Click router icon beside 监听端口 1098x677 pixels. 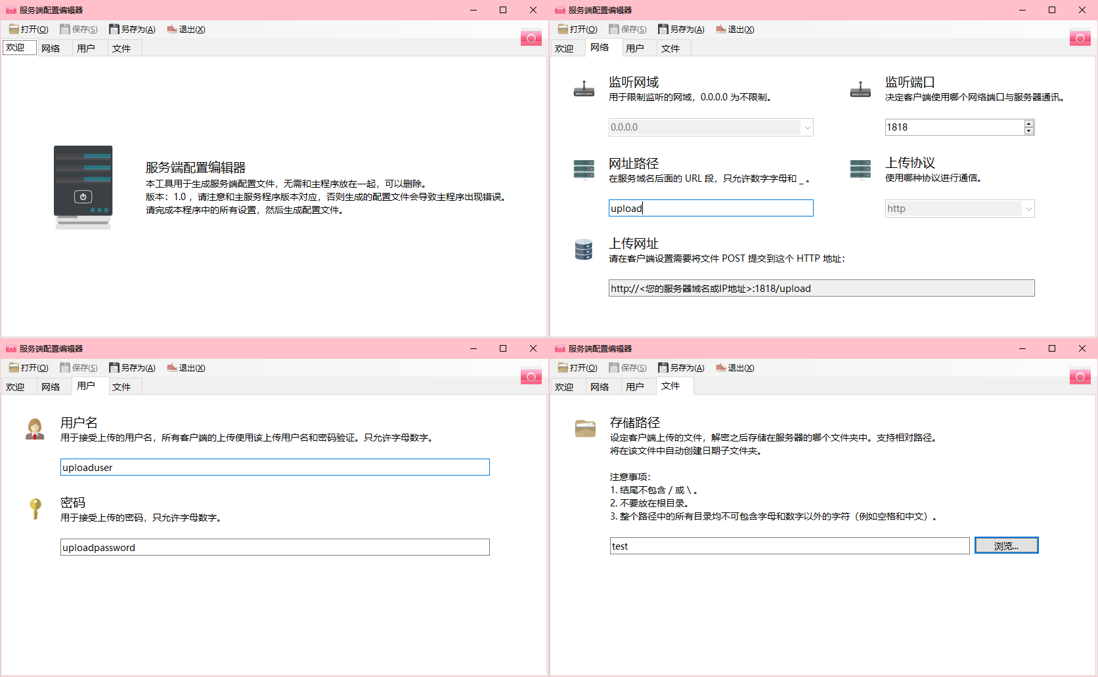click(860, 89)
